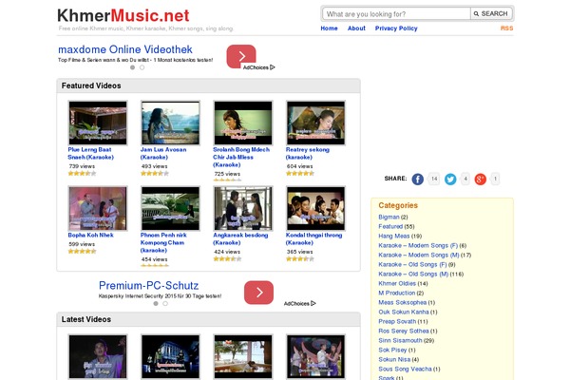Open the Meas Soksophea category
Image resolution: width=570 pixels, height=380 pixels.
click(403, 302)
